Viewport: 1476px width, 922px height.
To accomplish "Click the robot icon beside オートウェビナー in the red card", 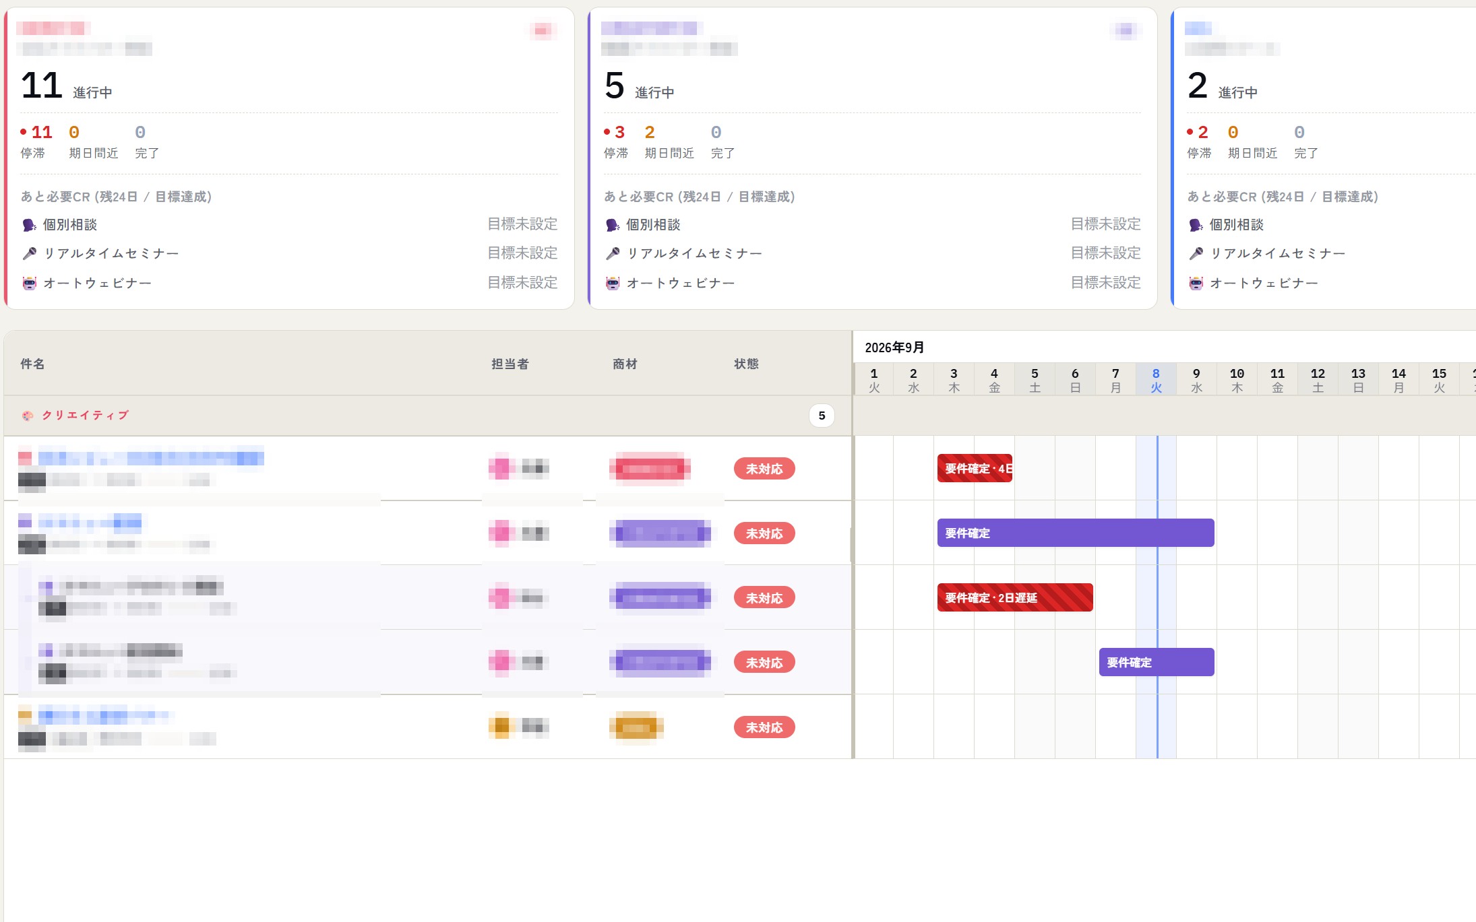I will click(x=29, y=284).
